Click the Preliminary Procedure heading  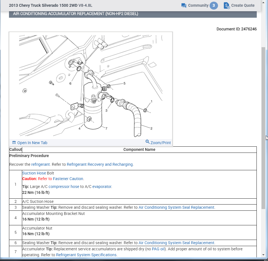29,156
